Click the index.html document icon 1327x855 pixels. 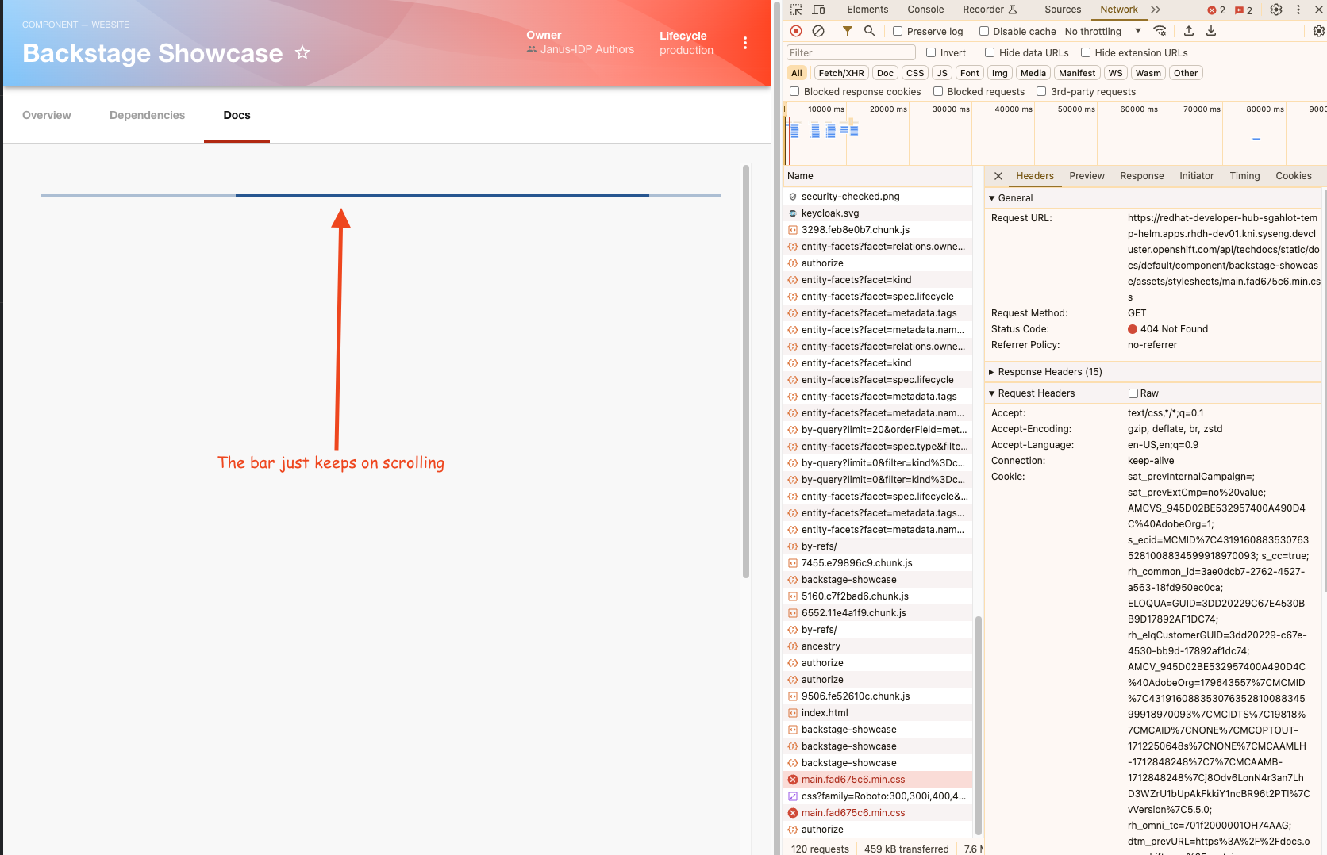click(x=793, y=713)
